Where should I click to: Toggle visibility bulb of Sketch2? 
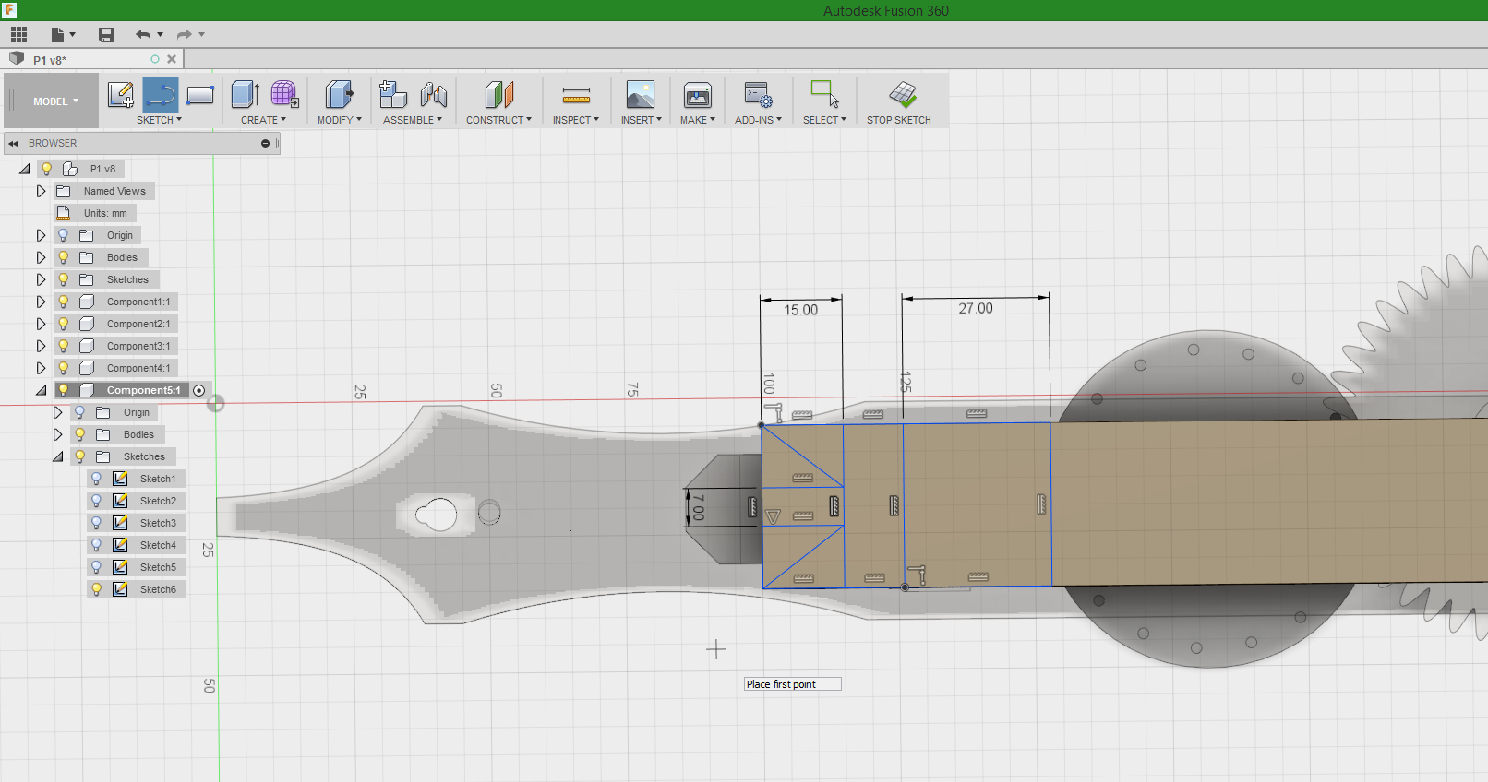[96, 501]
